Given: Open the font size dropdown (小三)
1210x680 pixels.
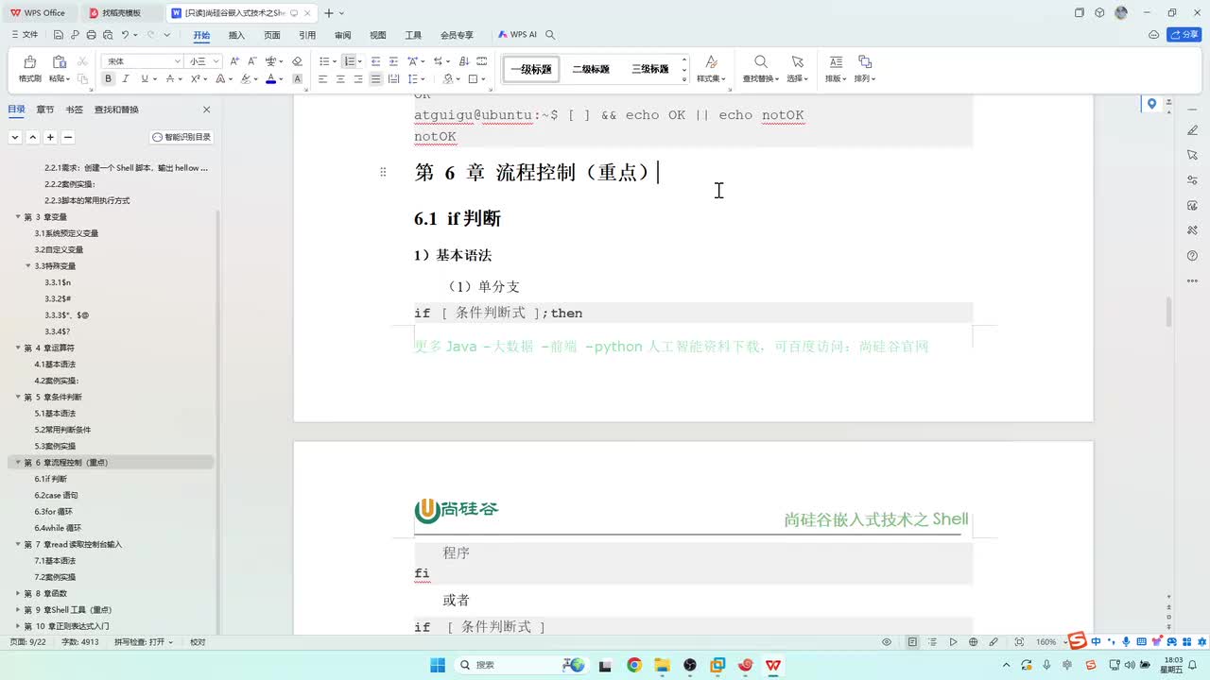Looking at the screenshot, I should click(216, 60).
